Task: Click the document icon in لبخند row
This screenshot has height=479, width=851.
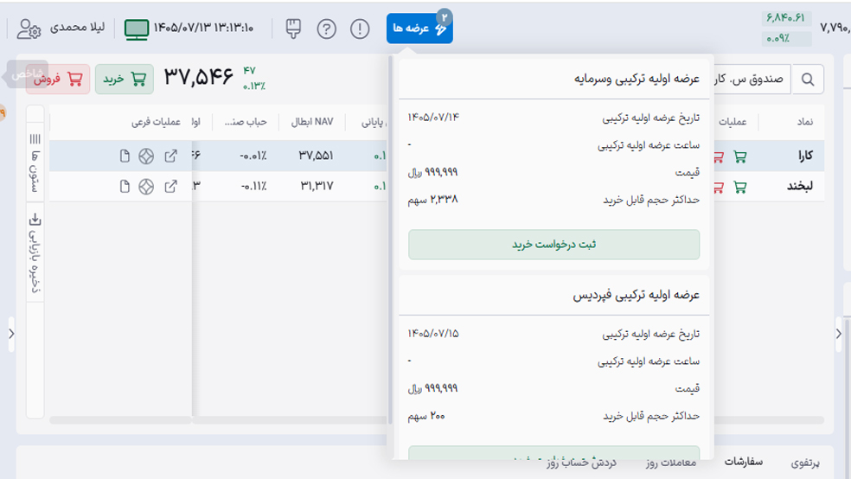Action: pyautogui.click(x=125, y=186)
